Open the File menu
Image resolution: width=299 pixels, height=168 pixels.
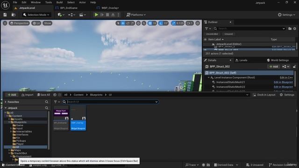point(15,2)
